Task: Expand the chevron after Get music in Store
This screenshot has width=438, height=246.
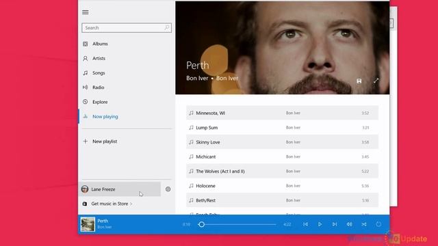Action: click(x=131, y=204)
